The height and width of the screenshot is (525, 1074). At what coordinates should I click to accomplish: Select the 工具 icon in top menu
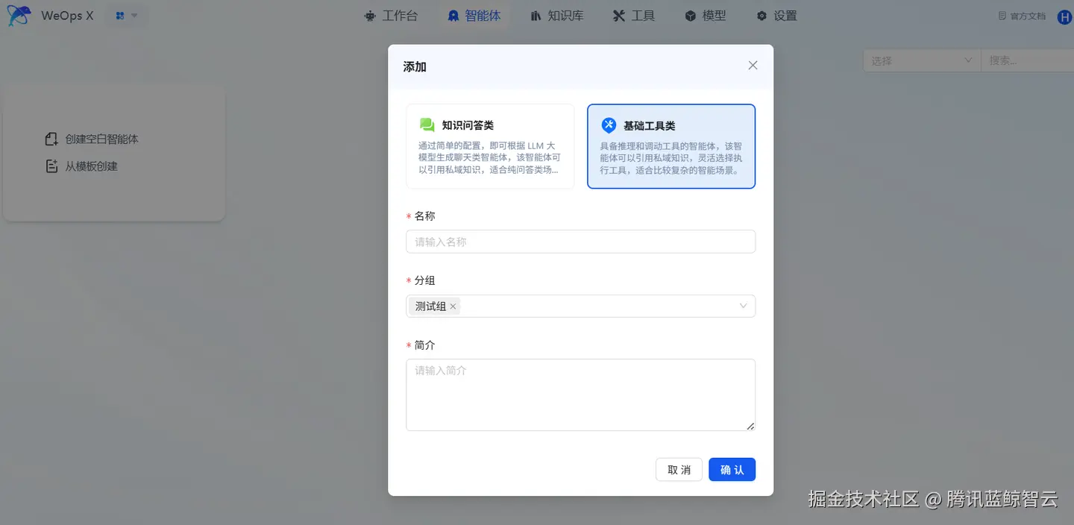618,15
